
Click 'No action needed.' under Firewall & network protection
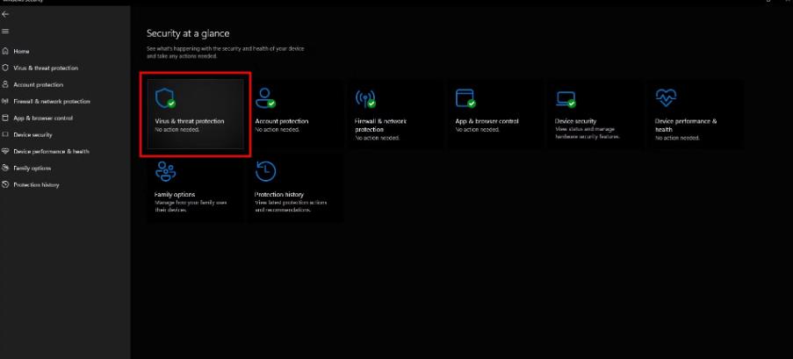[x=377, y=138]
